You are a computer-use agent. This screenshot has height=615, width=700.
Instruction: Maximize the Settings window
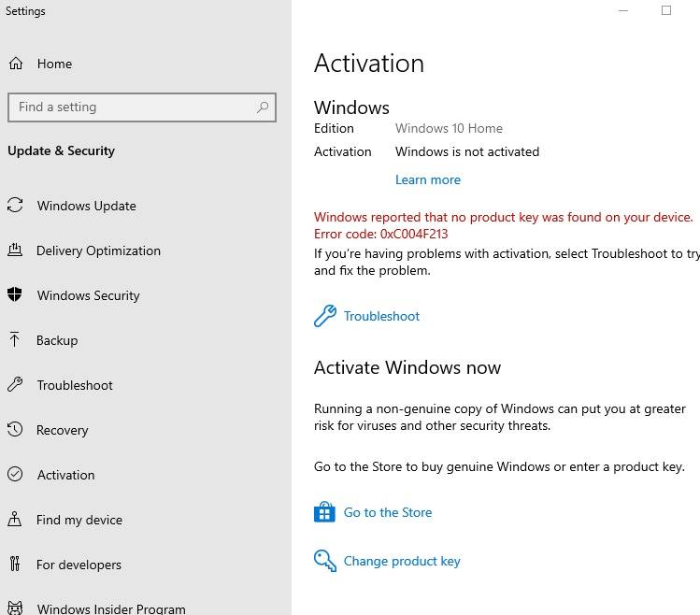click(666, 10)
